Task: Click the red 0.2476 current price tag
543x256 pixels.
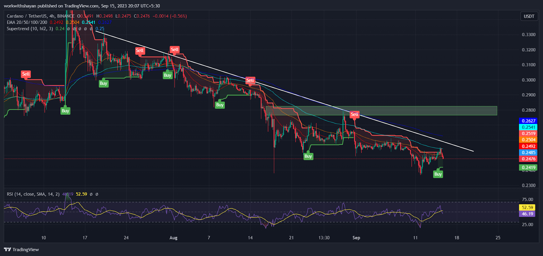Action: (528, 159)
